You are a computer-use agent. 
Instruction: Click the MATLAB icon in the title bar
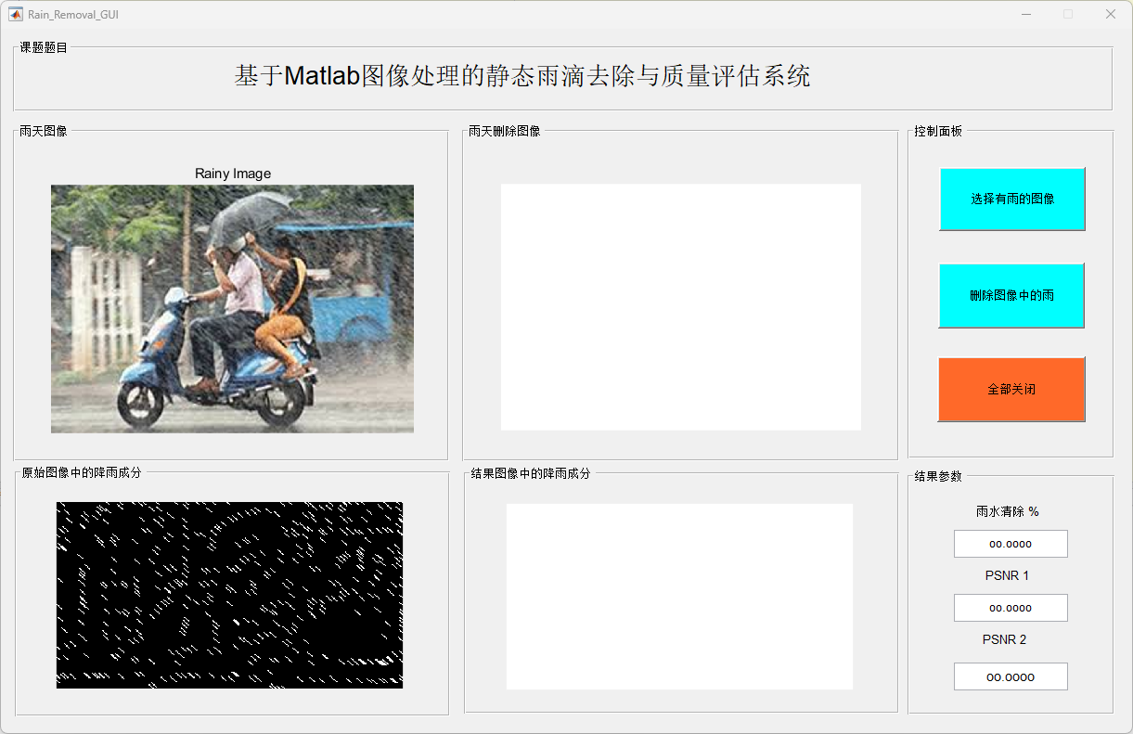16,14
